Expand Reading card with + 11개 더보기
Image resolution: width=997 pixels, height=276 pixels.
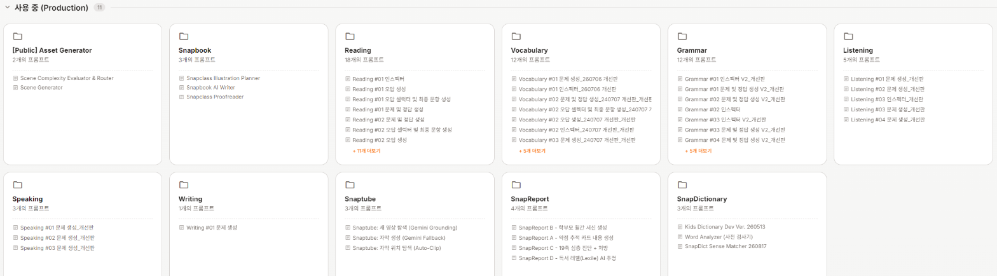point(366,151)
